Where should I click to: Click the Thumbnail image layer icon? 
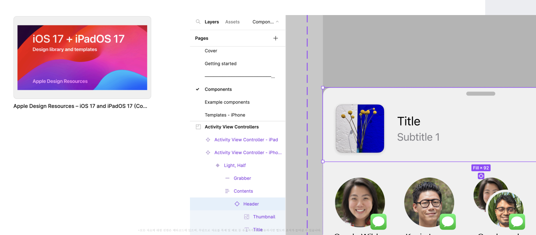247,217
